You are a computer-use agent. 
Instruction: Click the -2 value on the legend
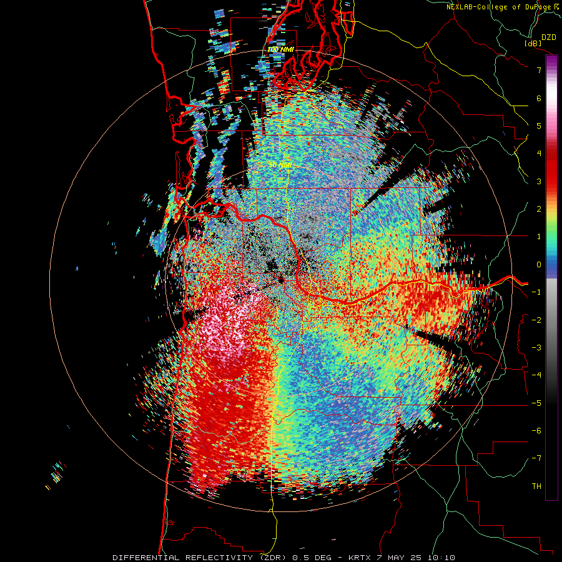pos(536,320)
